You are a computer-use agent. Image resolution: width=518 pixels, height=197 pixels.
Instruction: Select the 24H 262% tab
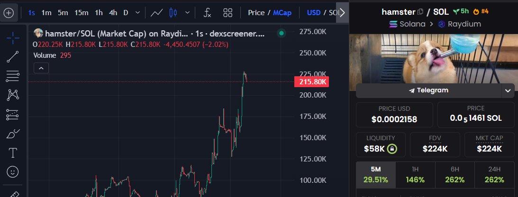(x=495, y=175)
